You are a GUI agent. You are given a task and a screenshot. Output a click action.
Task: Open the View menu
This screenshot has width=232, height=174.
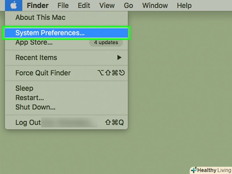tap(107, 5)
